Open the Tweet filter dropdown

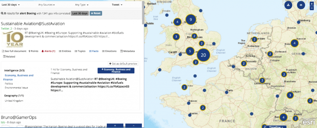pyautogui.click(x=117, y=5)
